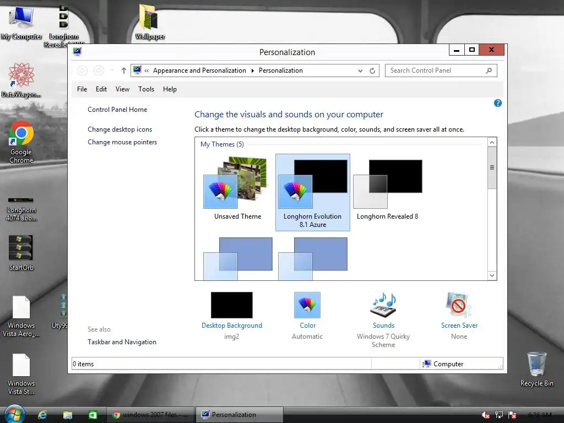This screenshot has width=564, height=423.
Task: Click the theme list scrollbar thumb
Action: (492, 167)
